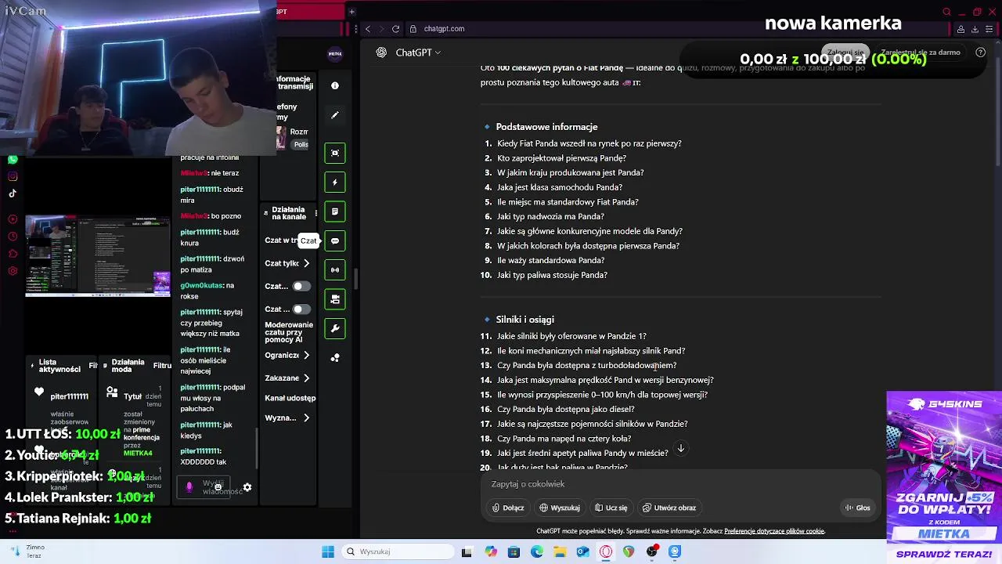This screenshot has width=1002, height=564.
Task: Click new tab plus button
Action: coord(351,12)
